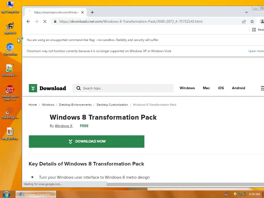Open Mac category menu
Image resolution: width=264 pixels, height=198 pixels.
pos(206,88)
